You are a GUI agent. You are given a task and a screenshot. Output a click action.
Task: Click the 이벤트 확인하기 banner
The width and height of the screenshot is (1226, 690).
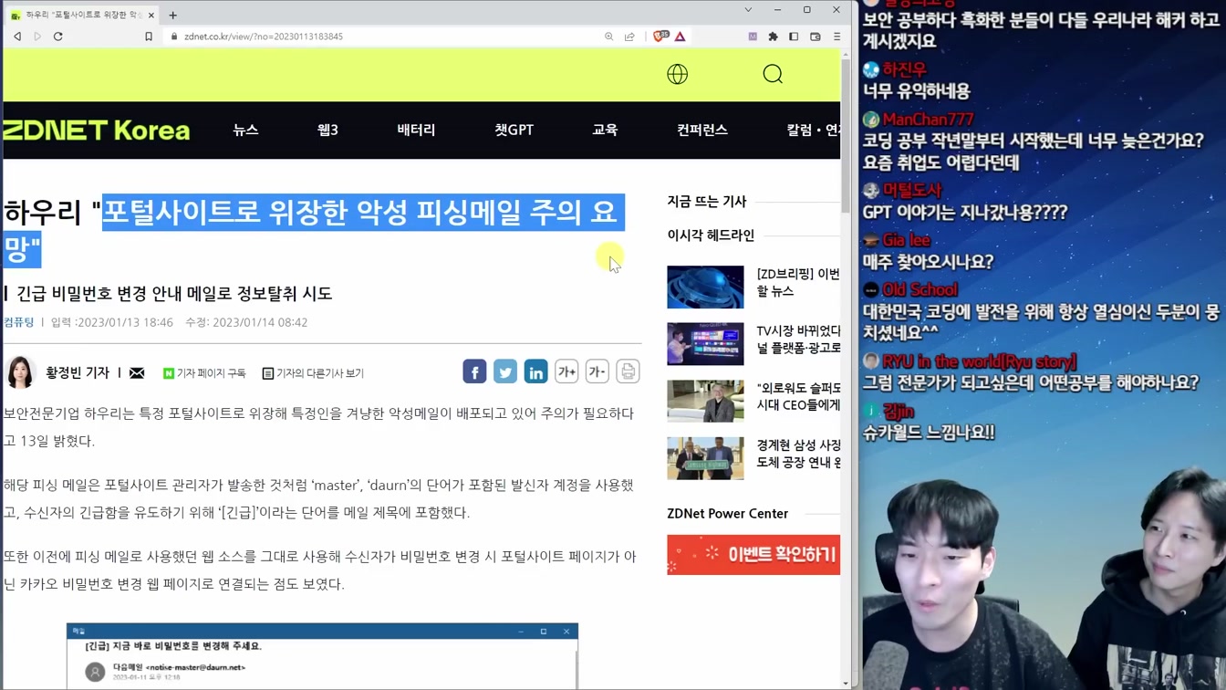click(753, 555)
